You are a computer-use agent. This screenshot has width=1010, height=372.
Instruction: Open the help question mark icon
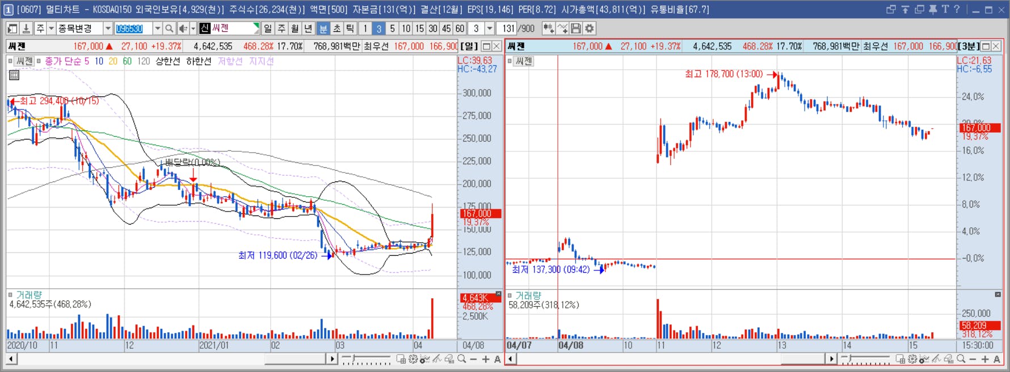click(957, 9)
